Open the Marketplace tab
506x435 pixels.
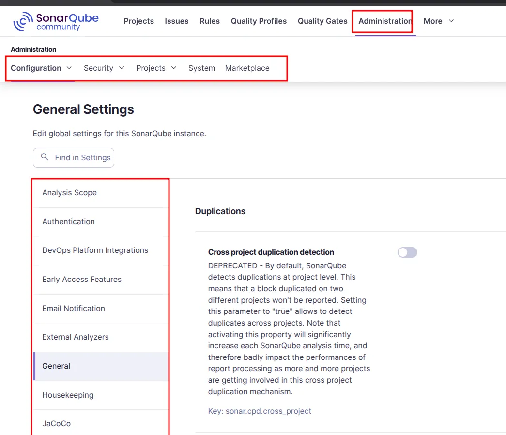tap(247, 68)
